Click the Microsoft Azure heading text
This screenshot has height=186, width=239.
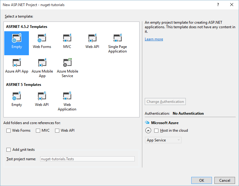tap(165, 123)
